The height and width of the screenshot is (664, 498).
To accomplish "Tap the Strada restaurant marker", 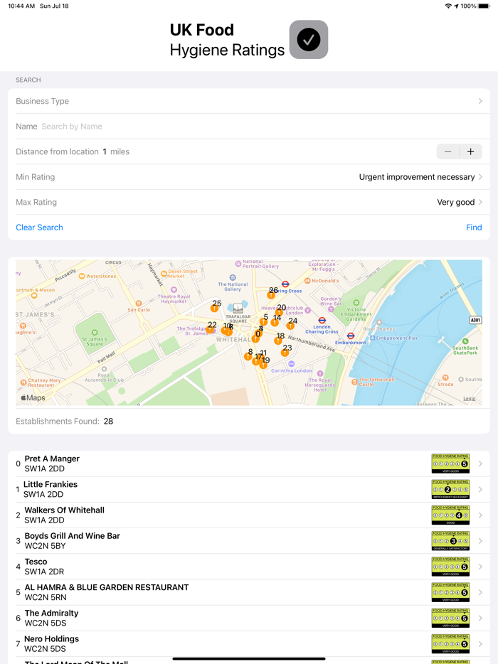I will point(445,377).
